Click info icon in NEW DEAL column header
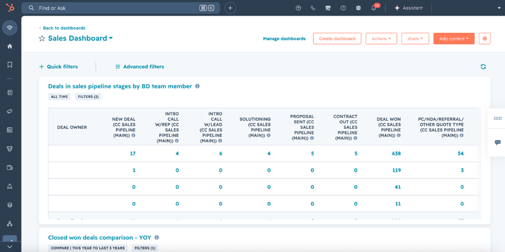This screenshot has width=505, height=252. tap(133, 136)
